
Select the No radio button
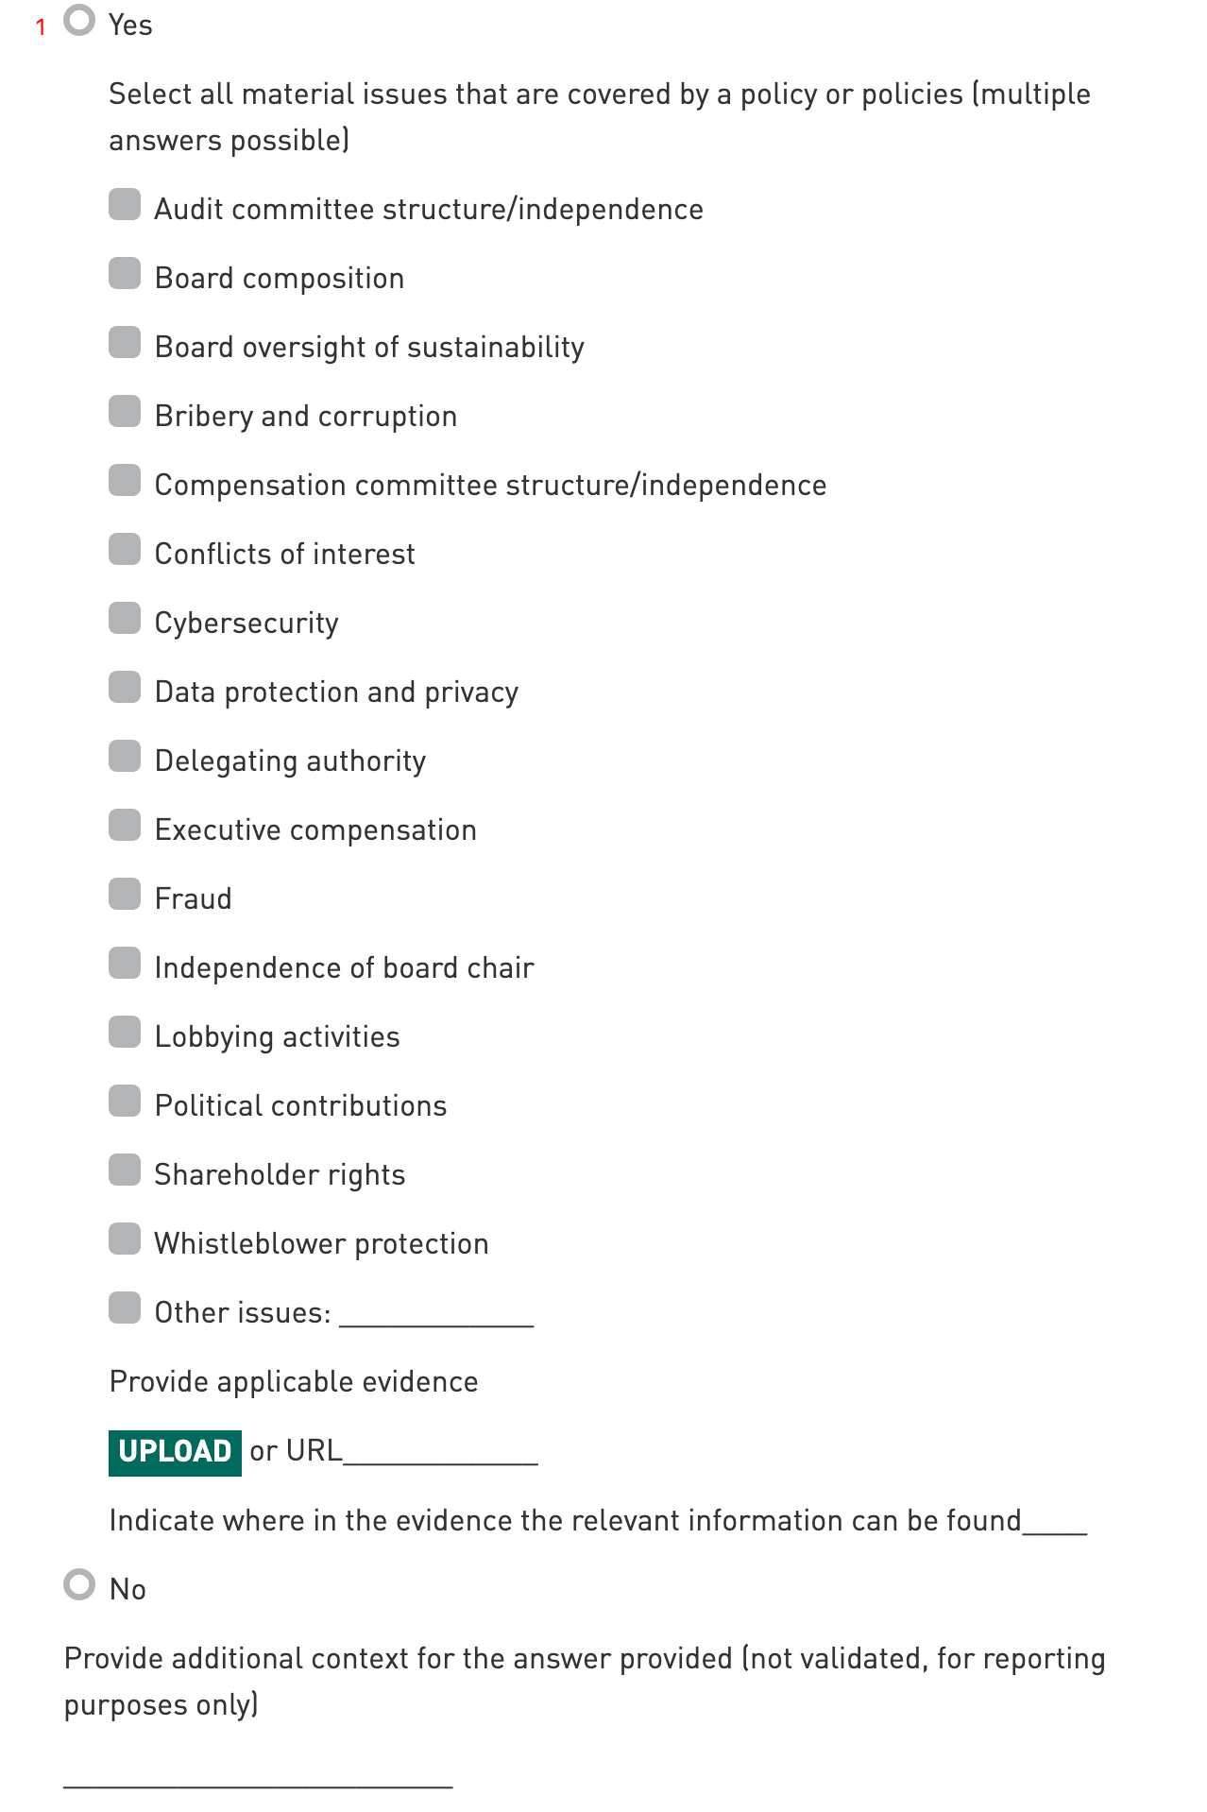[x=79, y=1584]
